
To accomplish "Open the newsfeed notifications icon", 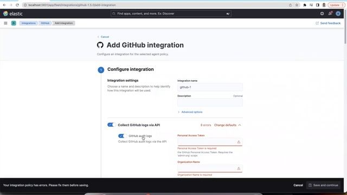I will pos(330,14).
